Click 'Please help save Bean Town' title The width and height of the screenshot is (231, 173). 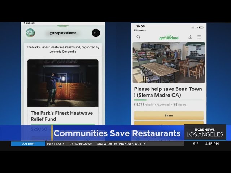pyautogui.click(x=168, y=92)
